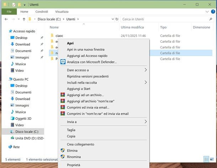Click the admin shield icon next to Rinomina
Image resolution: width=217 pixels, height=168 pixels.
(63, 157)
